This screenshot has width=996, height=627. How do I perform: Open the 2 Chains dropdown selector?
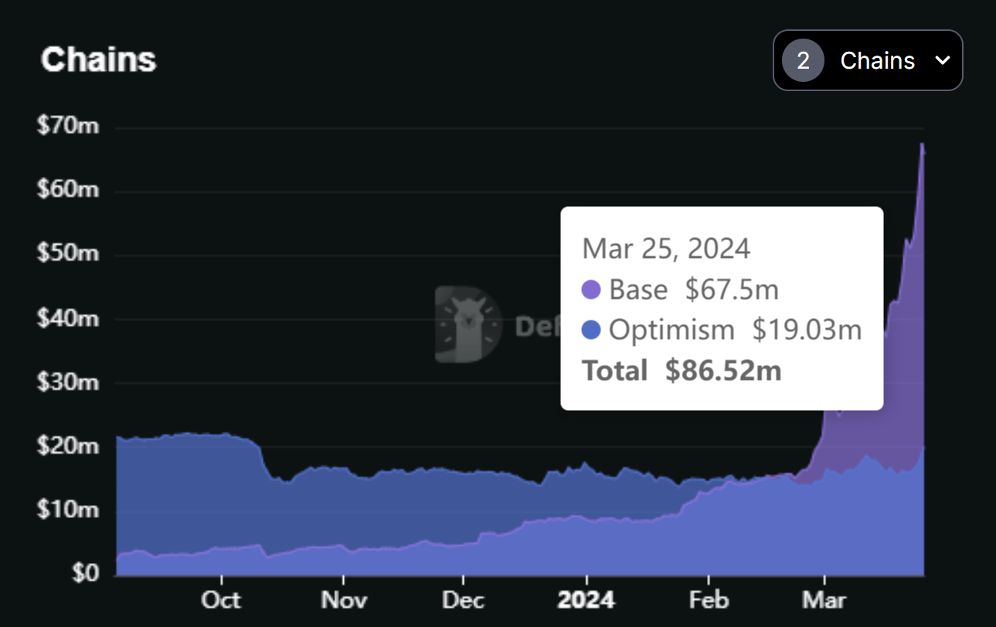(x=868, y=60)
